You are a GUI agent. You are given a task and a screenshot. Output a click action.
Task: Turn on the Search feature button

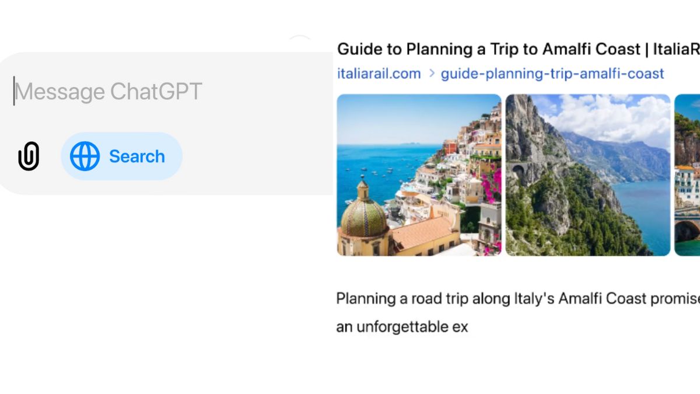pos(121,155)
